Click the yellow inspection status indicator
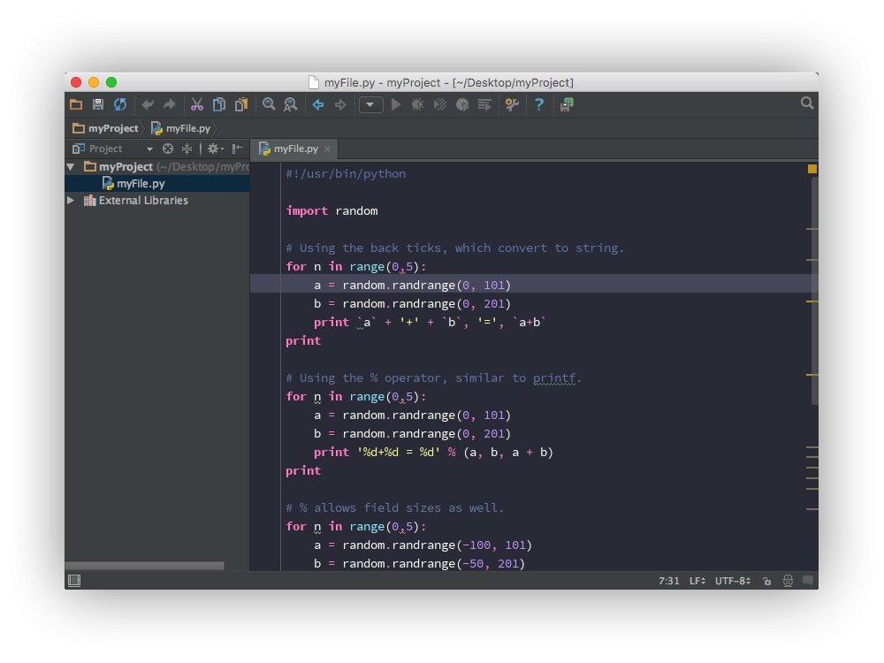884x663 pixels. (x=812, y=169)
